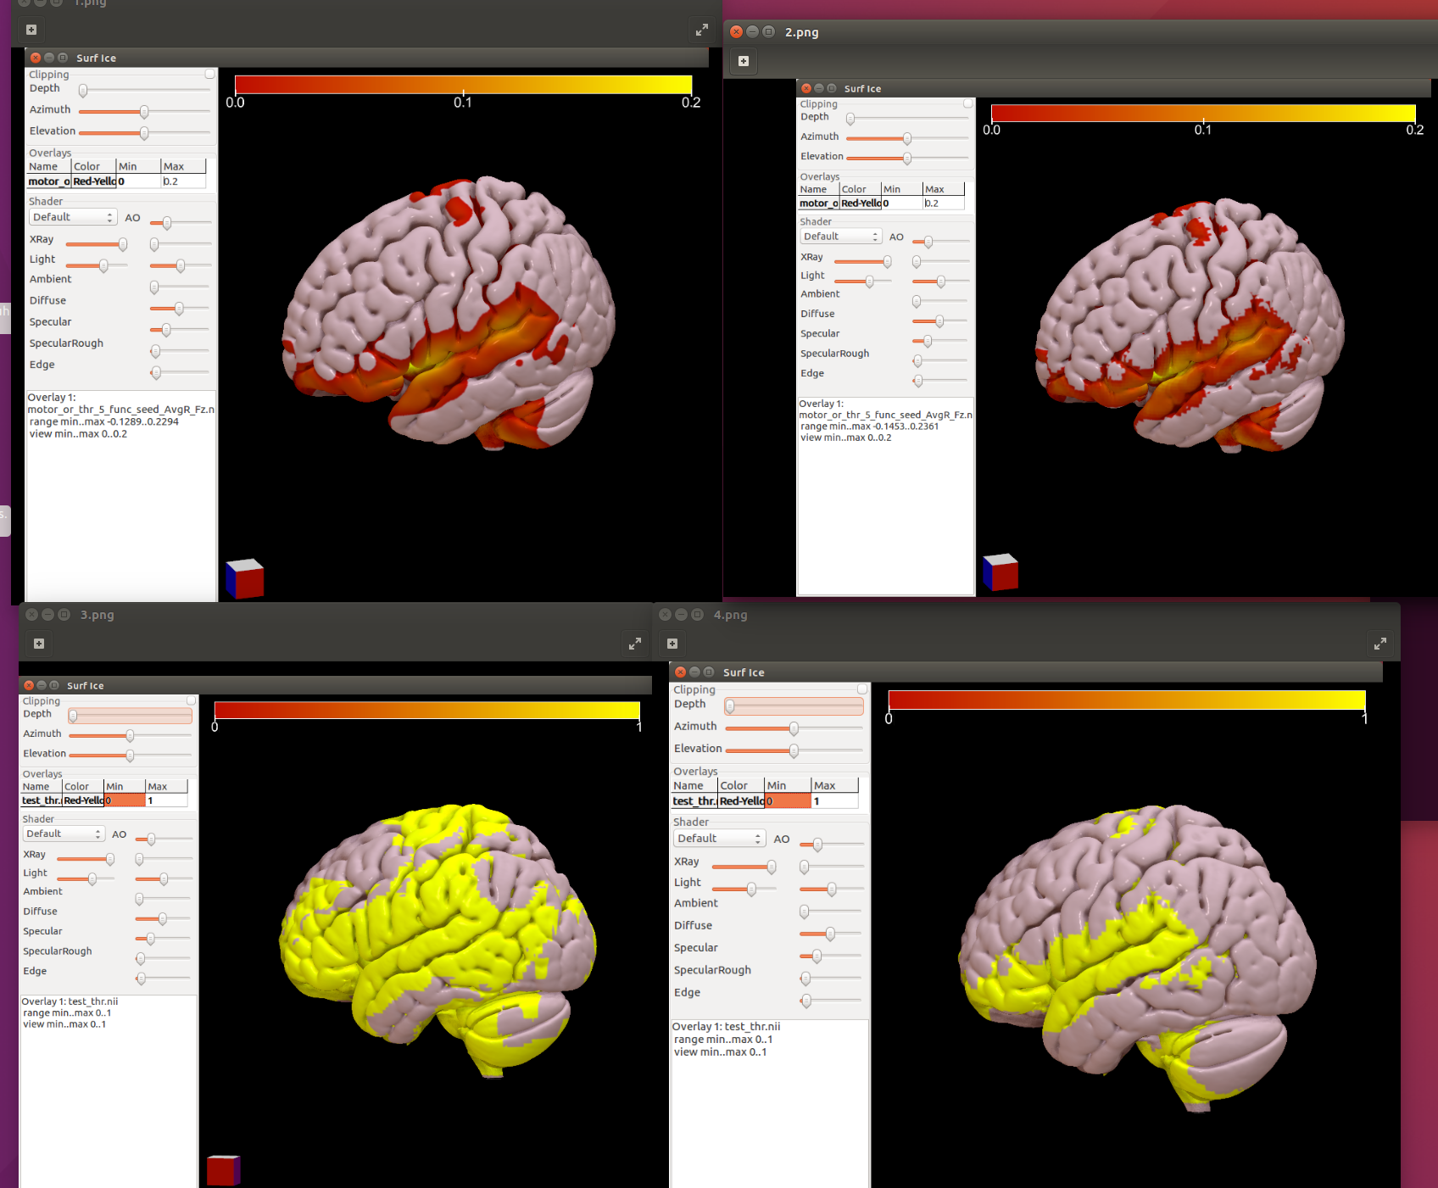The height and width of the screenshot is (1188, 1438).
Task: Enable the Clipping checkbox in 2.png image
Action: tap(967, 103)
